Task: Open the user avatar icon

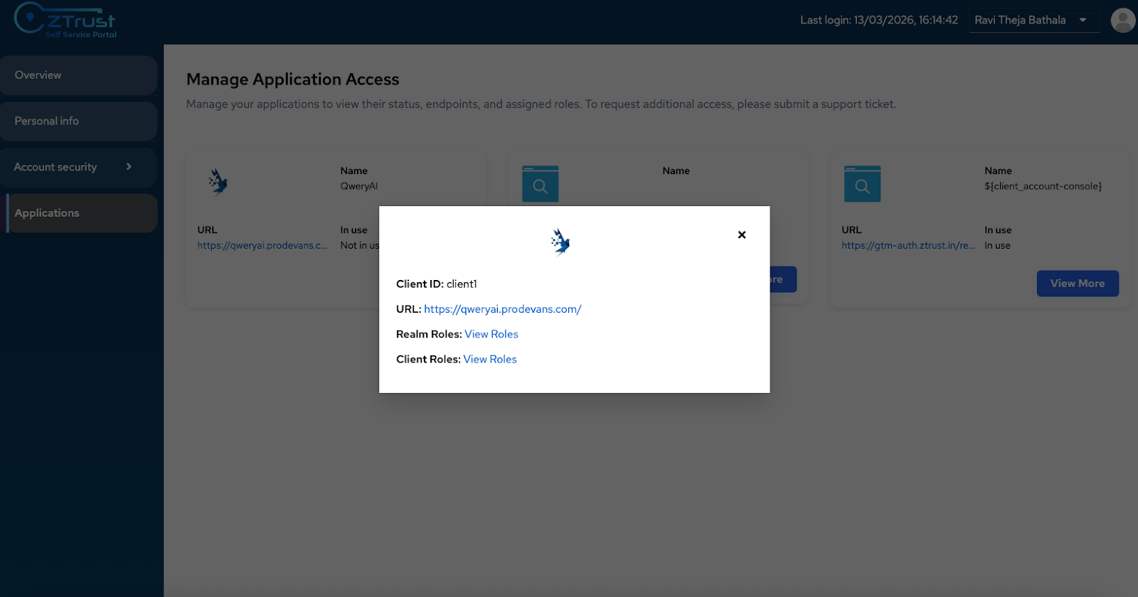Action: pos(1122,20)
